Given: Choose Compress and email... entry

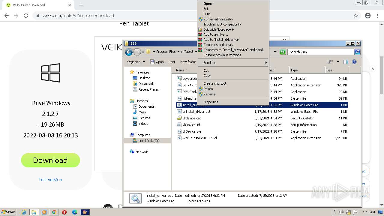Looking at the screenshot, I should pos(233,45).
